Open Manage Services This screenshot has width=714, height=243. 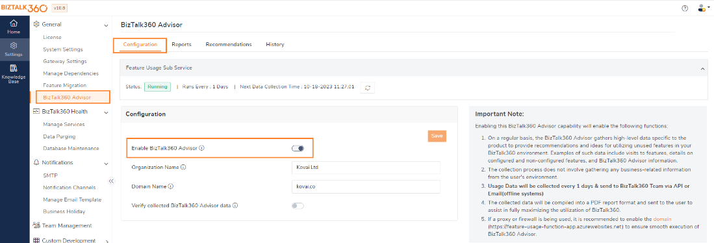pyautogui.click(x=64, y=124)
